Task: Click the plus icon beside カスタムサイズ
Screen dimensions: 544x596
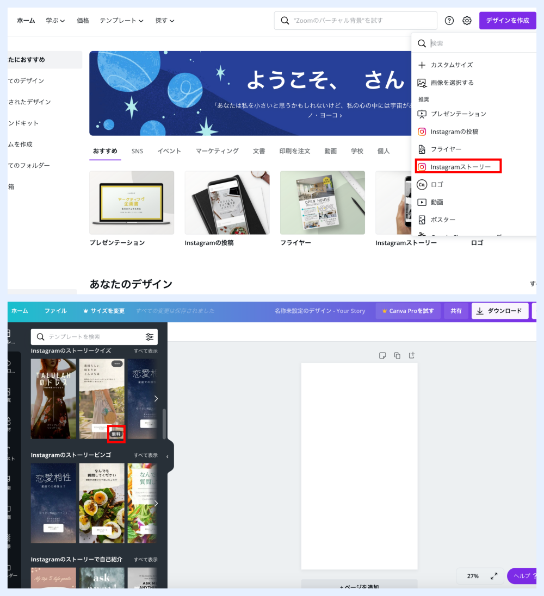Action: pos(422,65)
